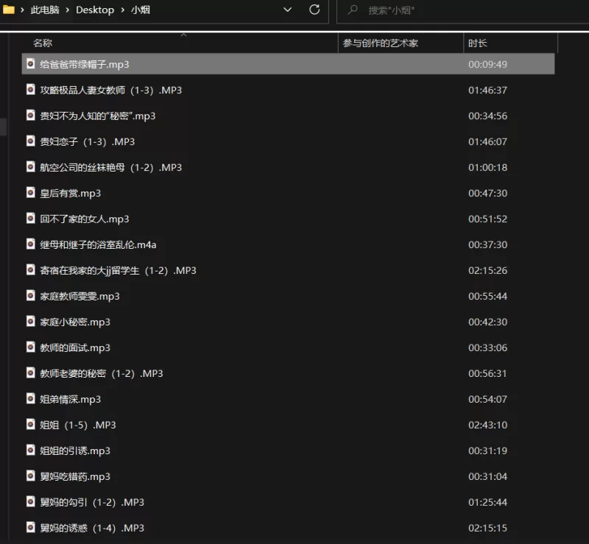The image size is (589, 544).
Task: Click the duration value 01:00:18
Action: [x=487, y=167]
